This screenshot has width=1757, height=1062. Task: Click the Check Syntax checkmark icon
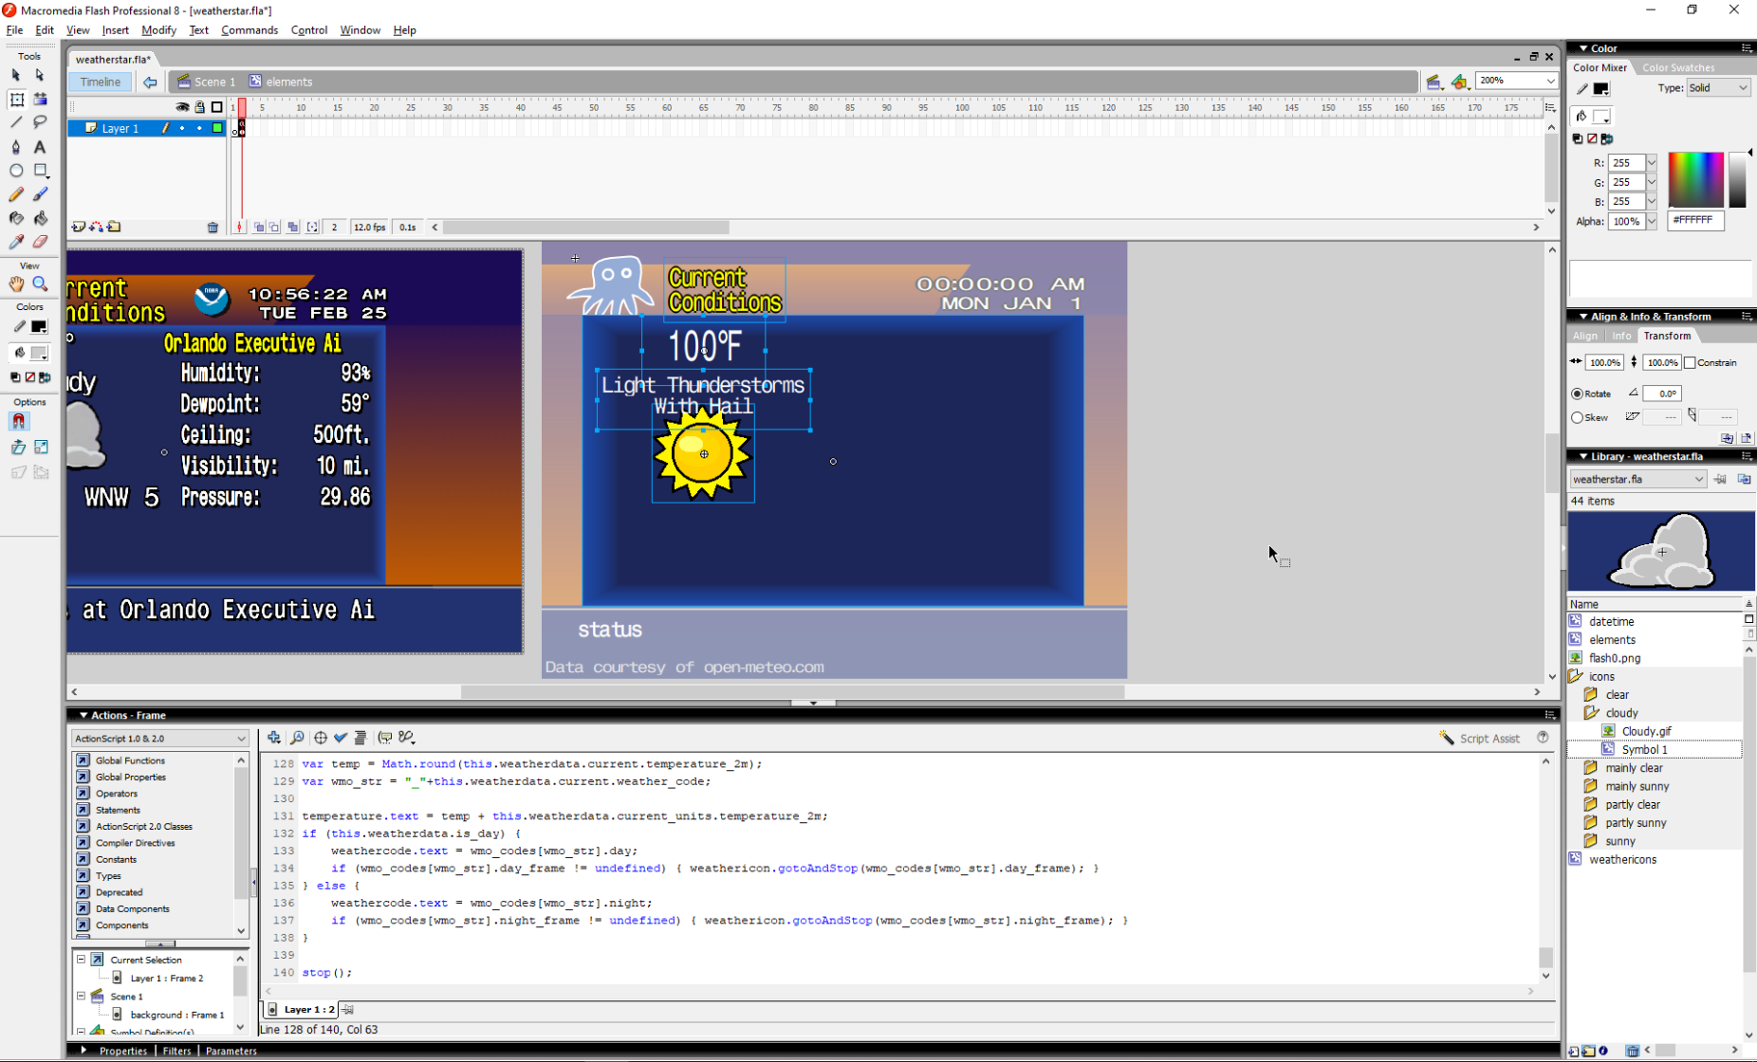[x=341, y=738]
